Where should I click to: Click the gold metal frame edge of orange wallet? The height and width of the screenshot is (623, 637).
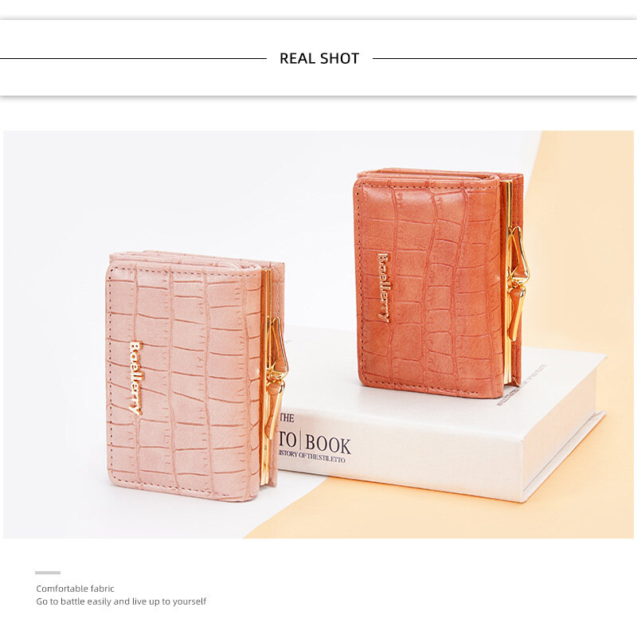tap(507, 282)
